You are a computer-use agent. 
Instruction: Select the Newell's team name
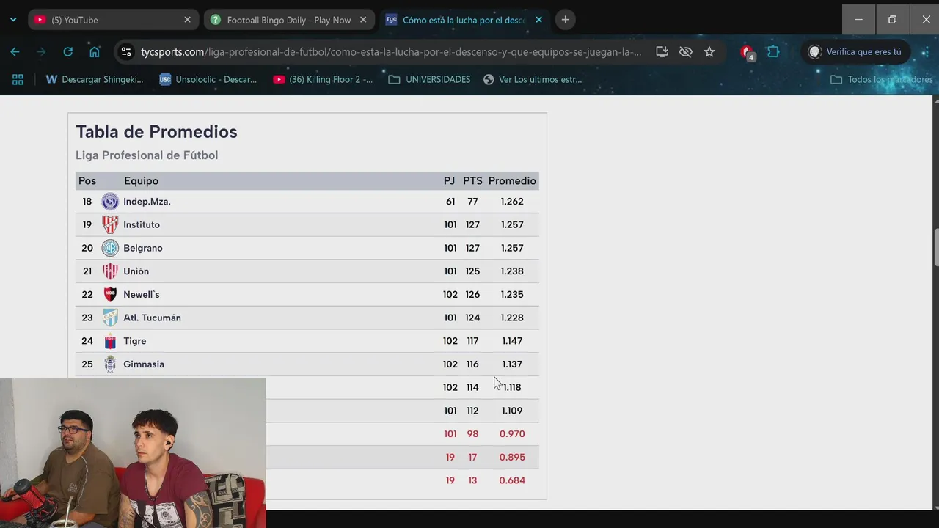click(x=142, y=294)
